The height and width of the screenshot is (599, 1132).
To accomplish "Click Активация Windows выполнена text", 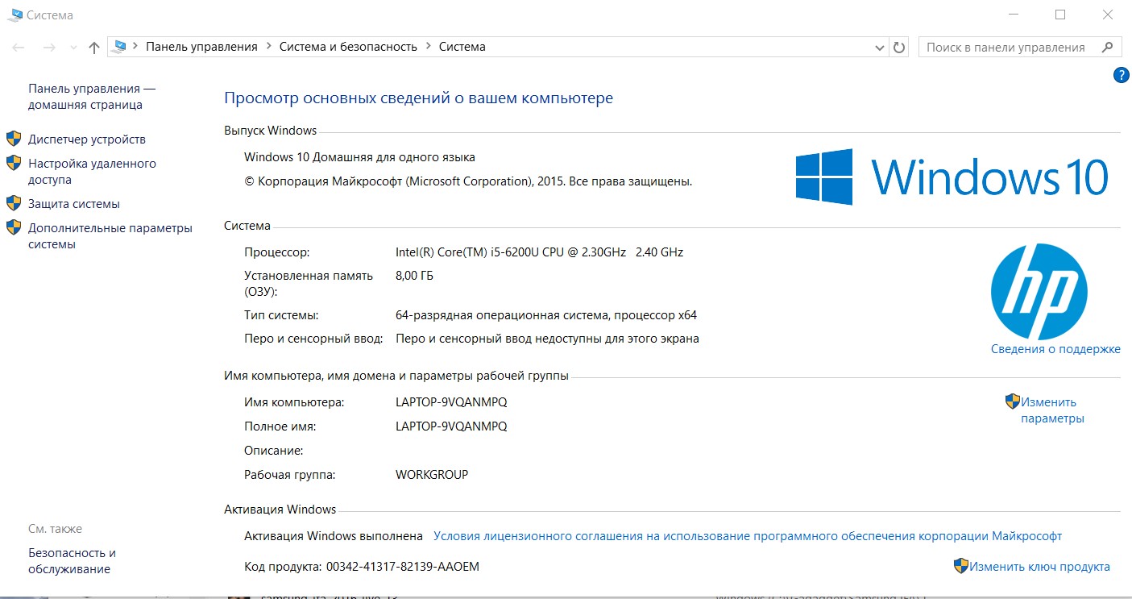I will 334,535.
